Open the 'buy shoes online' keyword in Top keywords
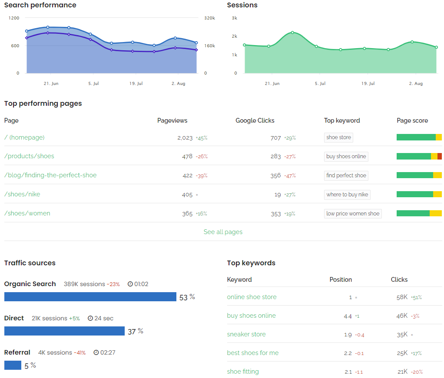Image resolution: width=444 pixels, height=378 pixels. pos(252,316)
